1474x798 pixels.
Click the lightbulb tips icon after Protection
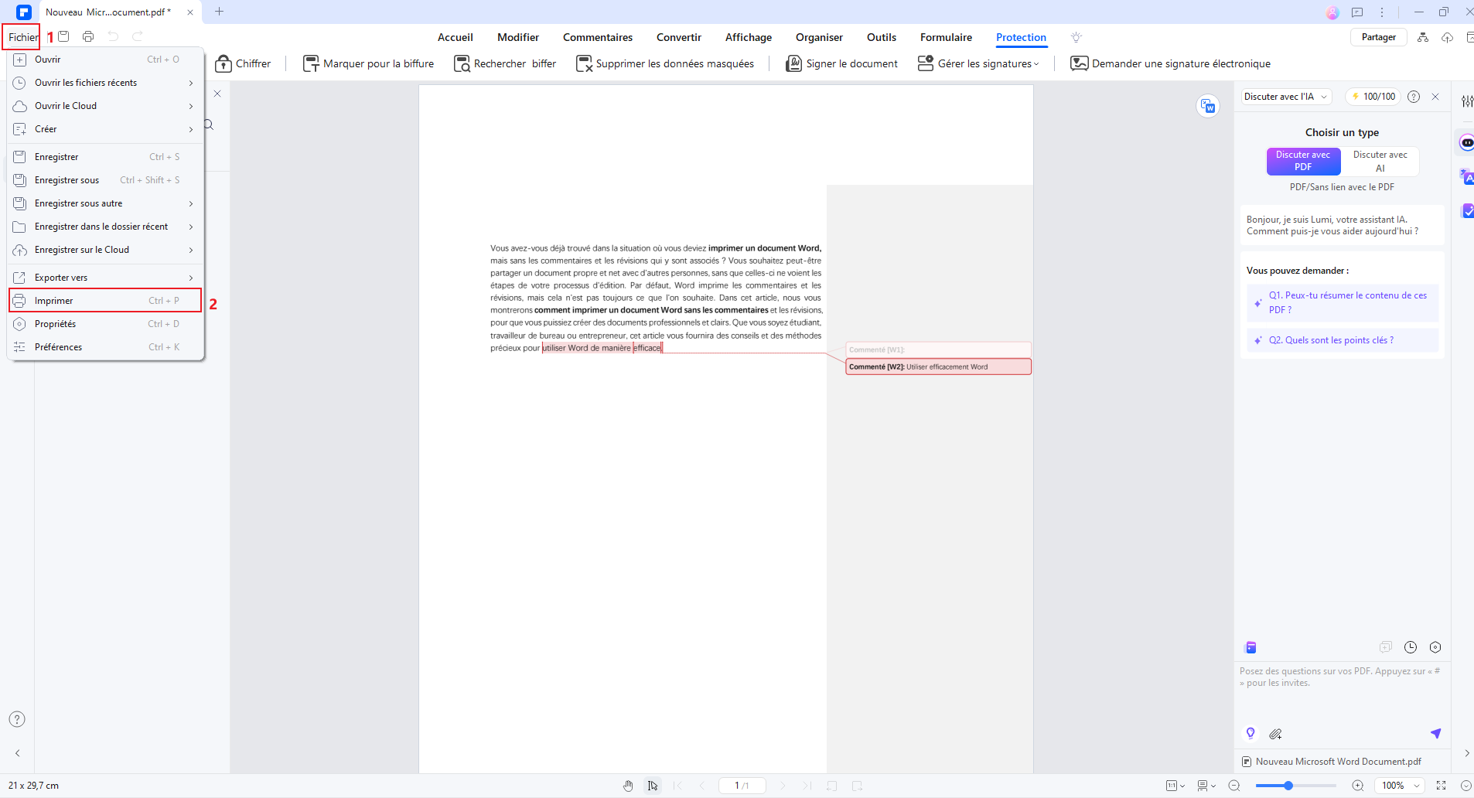1076,37
